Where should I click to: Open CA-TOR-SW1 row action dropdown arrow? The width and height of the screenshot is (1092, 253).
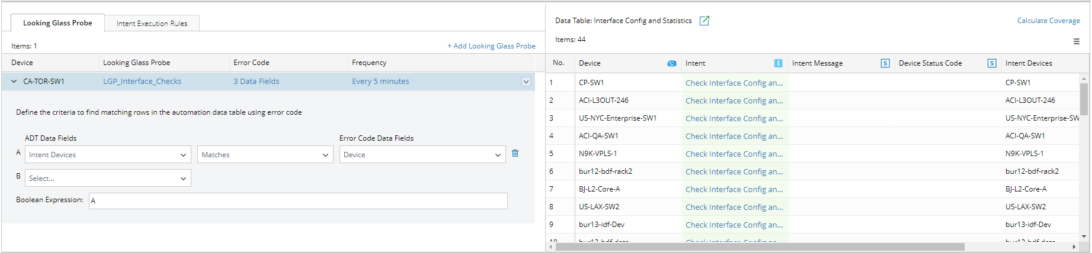(526, 82)
